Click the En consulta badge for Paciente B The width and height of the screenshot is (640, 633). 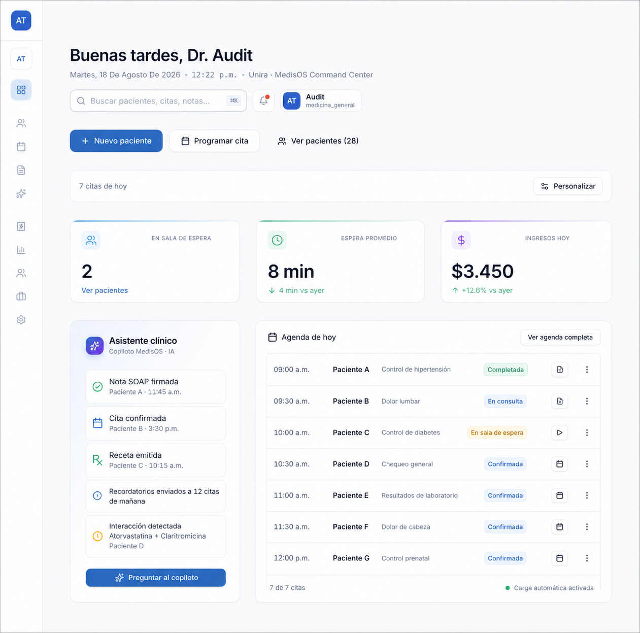point(505,401)
